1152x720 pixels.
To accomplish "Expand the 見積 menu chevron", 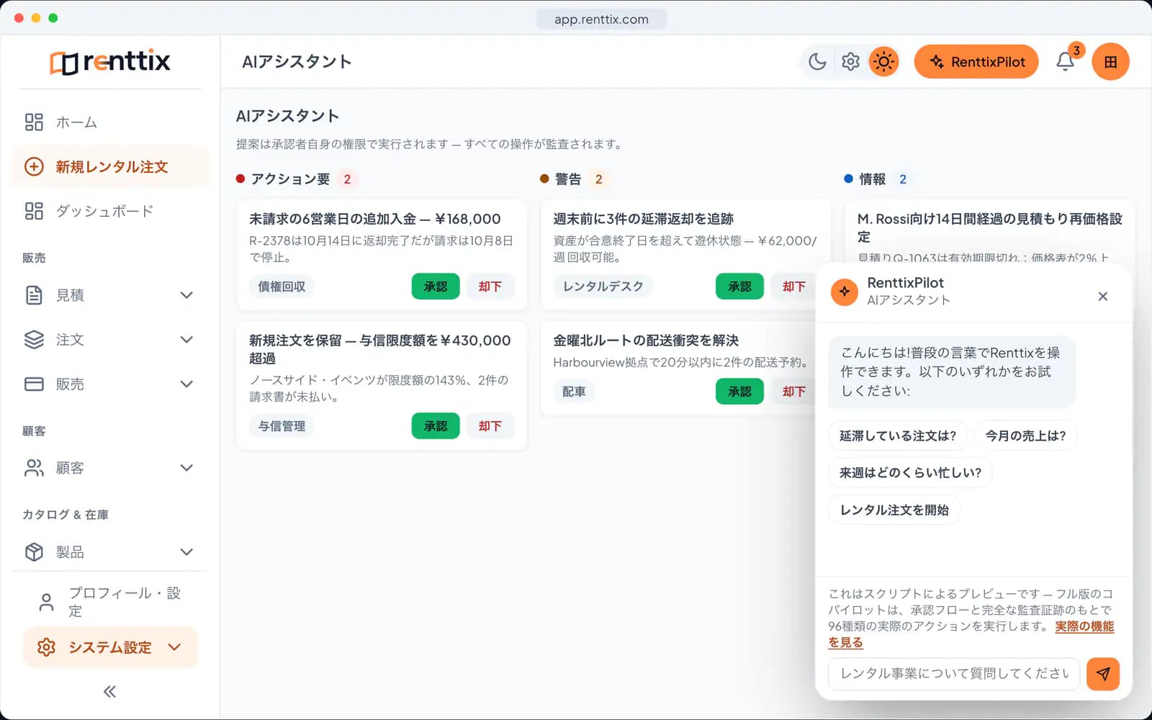I will 186,295.
